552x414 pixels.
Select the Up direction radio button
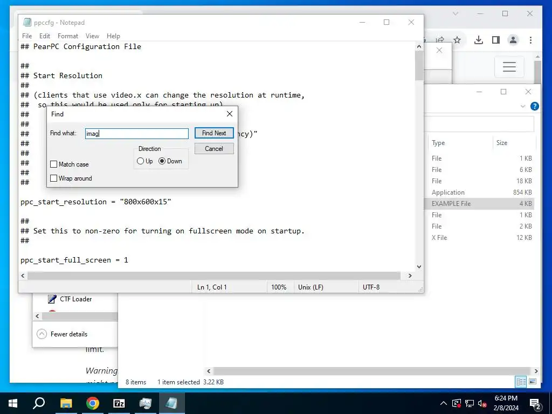140,161
